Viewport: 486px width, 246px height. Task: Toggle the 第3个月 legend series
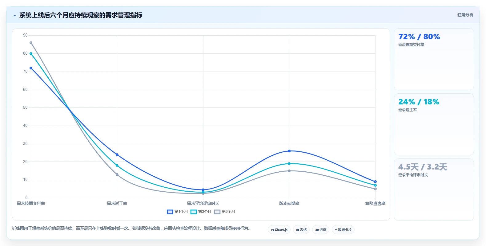click(x=201, y=212)
